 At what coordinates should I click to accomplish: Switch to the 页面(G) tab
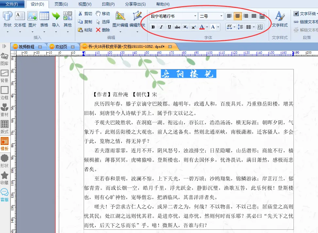click(x=61, y=4)
